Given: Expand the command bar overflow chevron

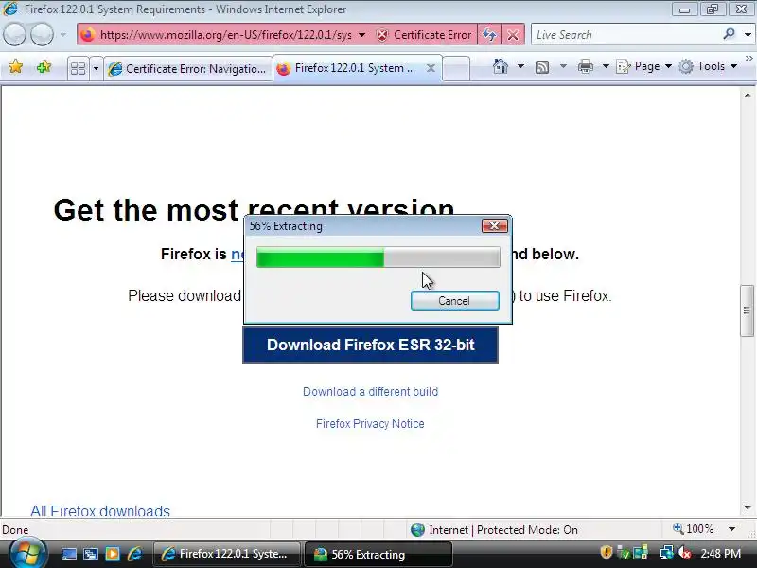Looking at the screenshot, I should (749, 59).
